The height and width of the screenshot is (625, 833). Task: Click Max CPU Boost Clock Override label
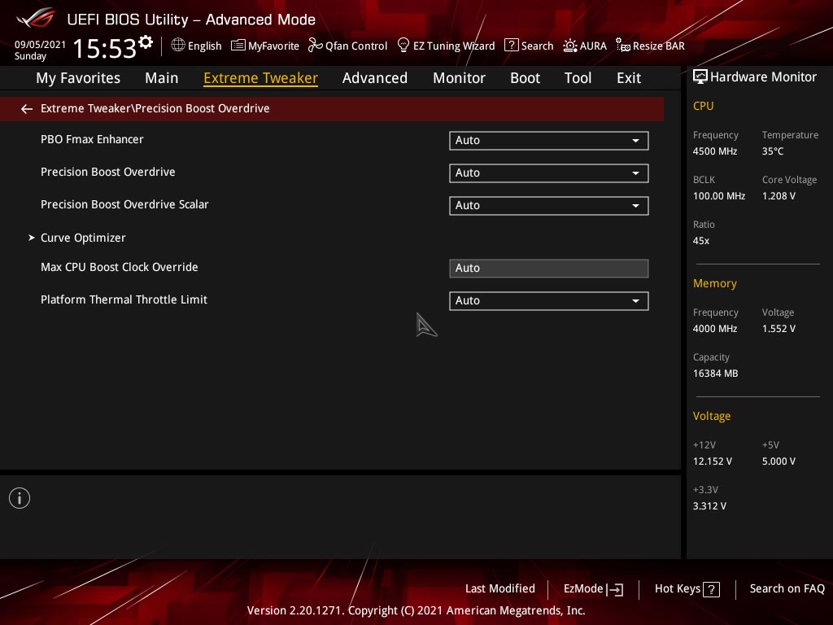119,267
